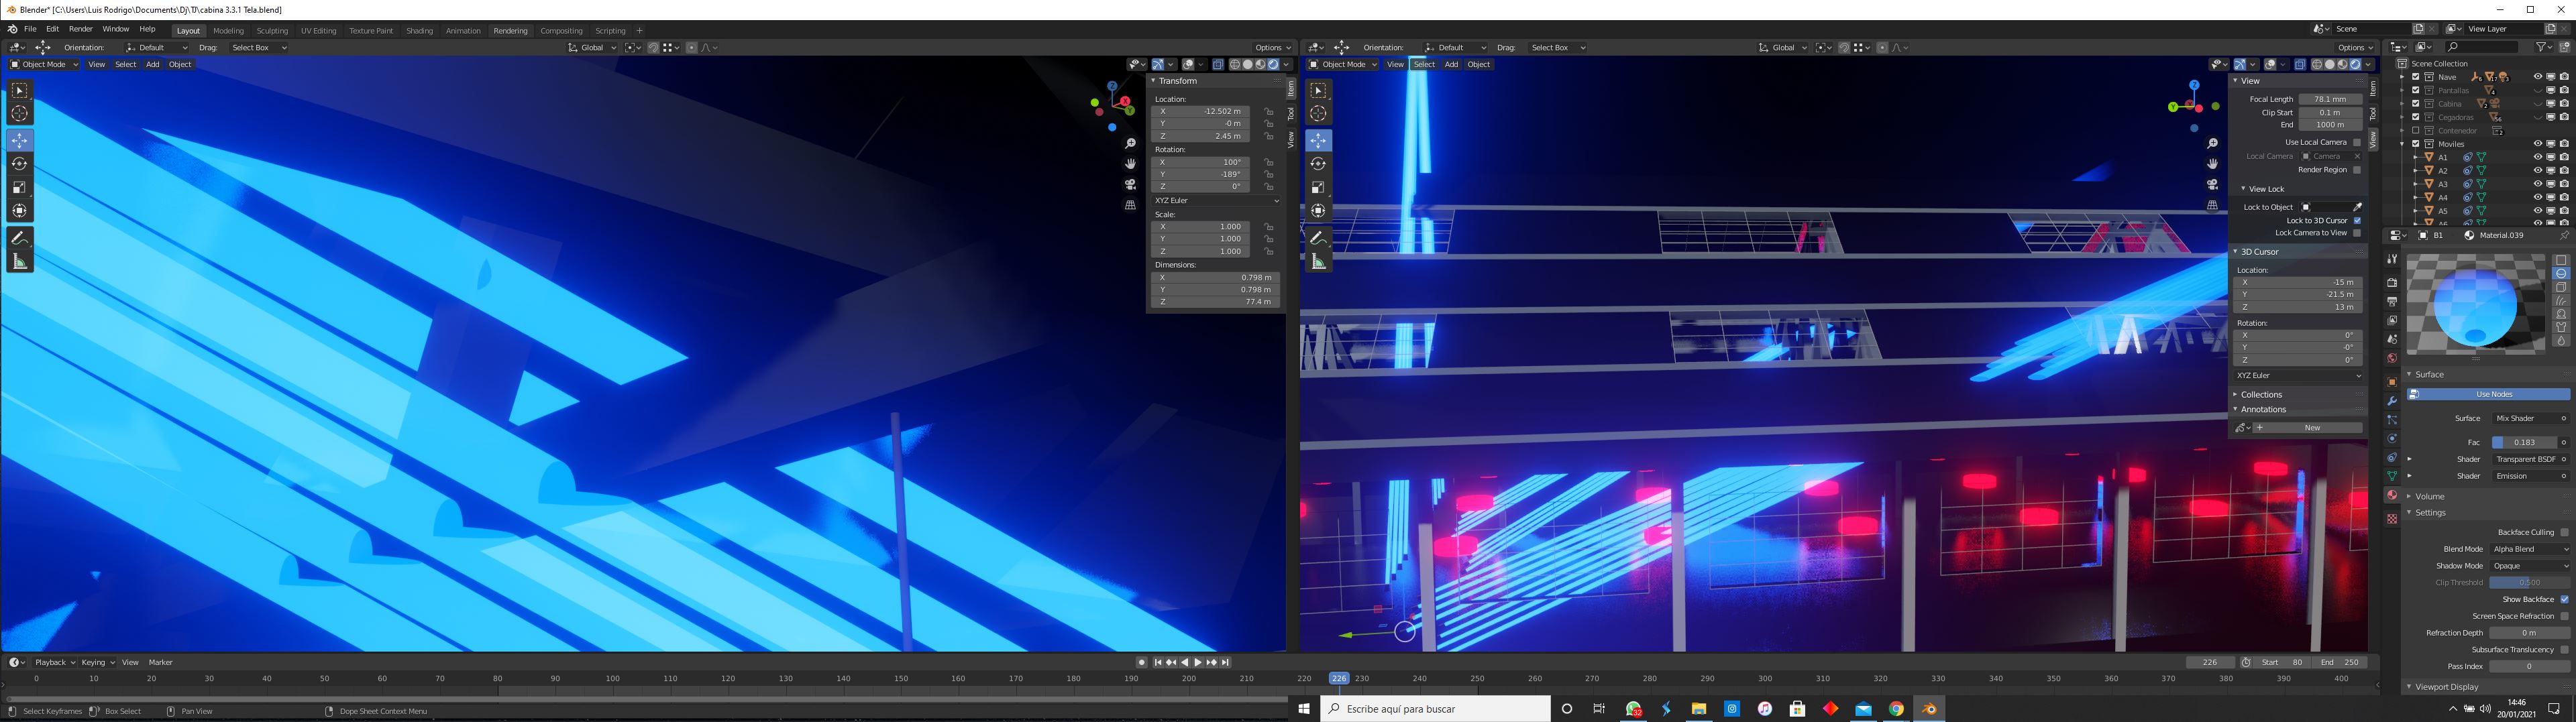Click the camera view icon in left viewport
The width and height of the screenshot is (2576, 722).
(1130, 185)
